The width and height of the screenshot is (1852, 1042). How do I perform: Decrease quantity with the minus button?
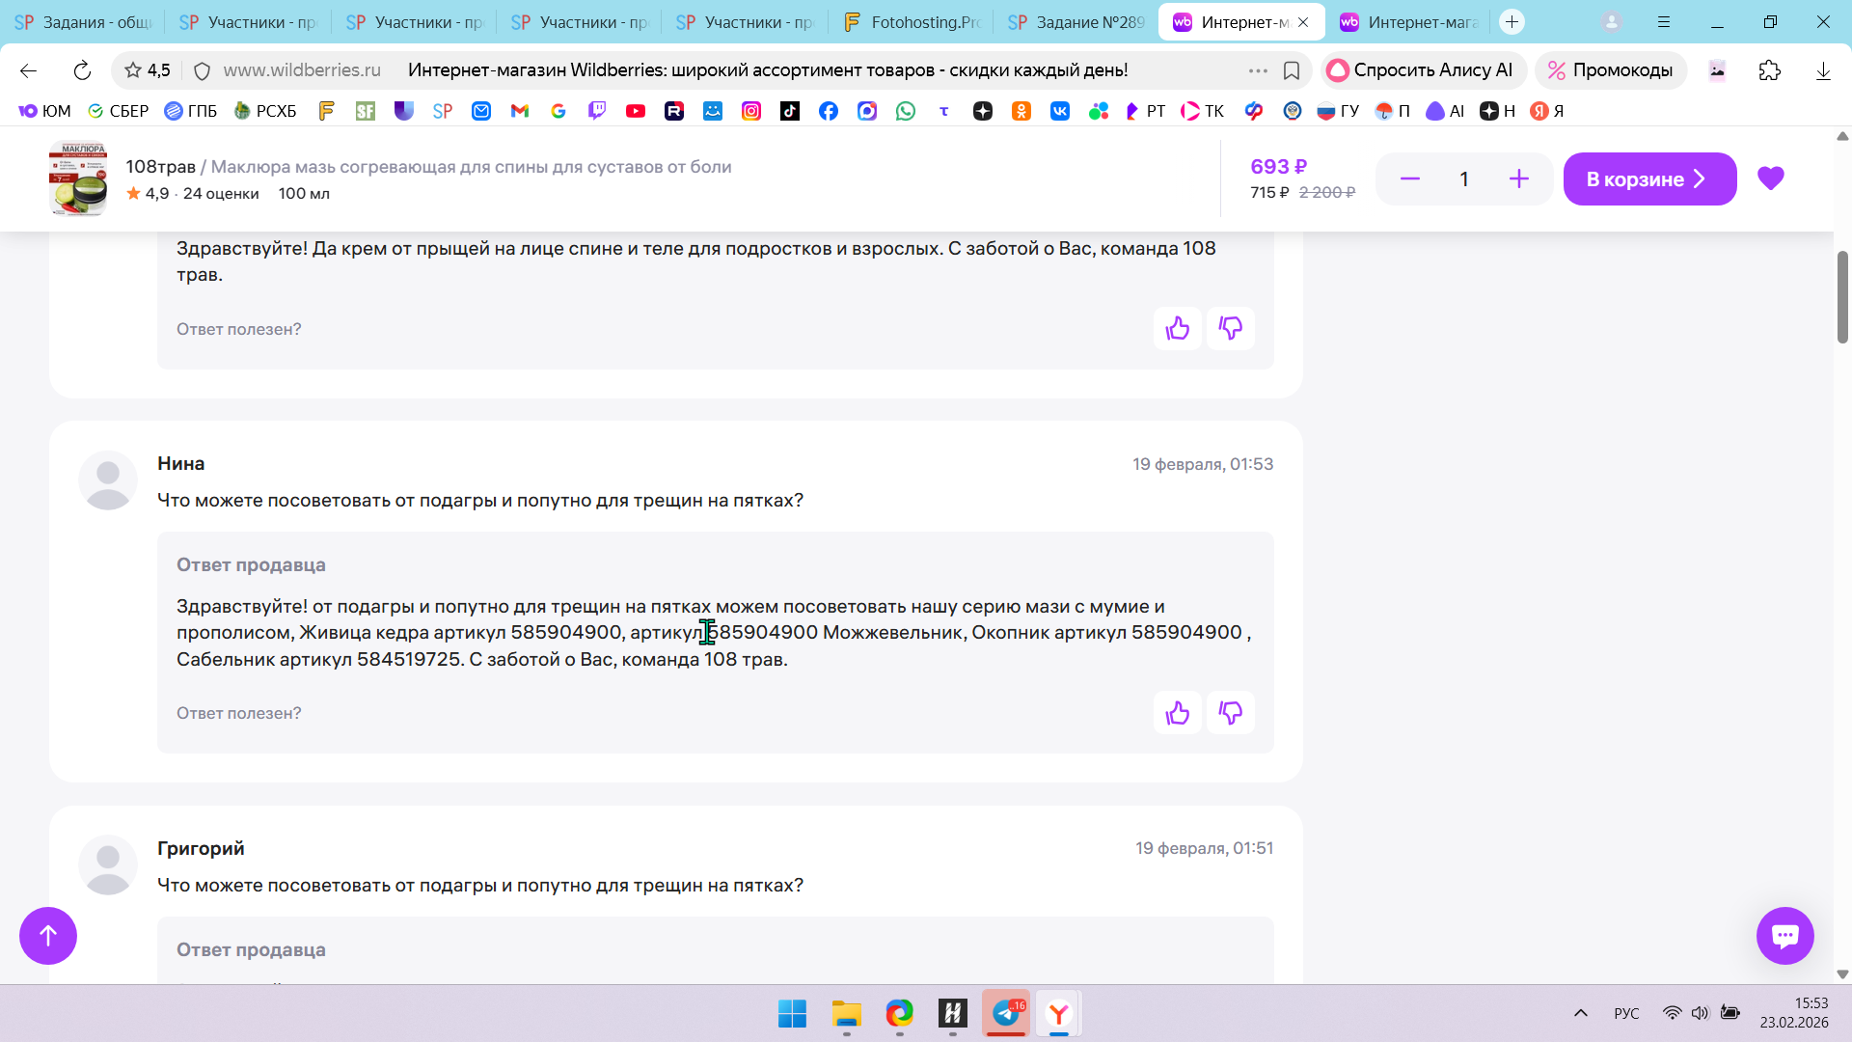pyautogui.click(x=1409, y=179)
